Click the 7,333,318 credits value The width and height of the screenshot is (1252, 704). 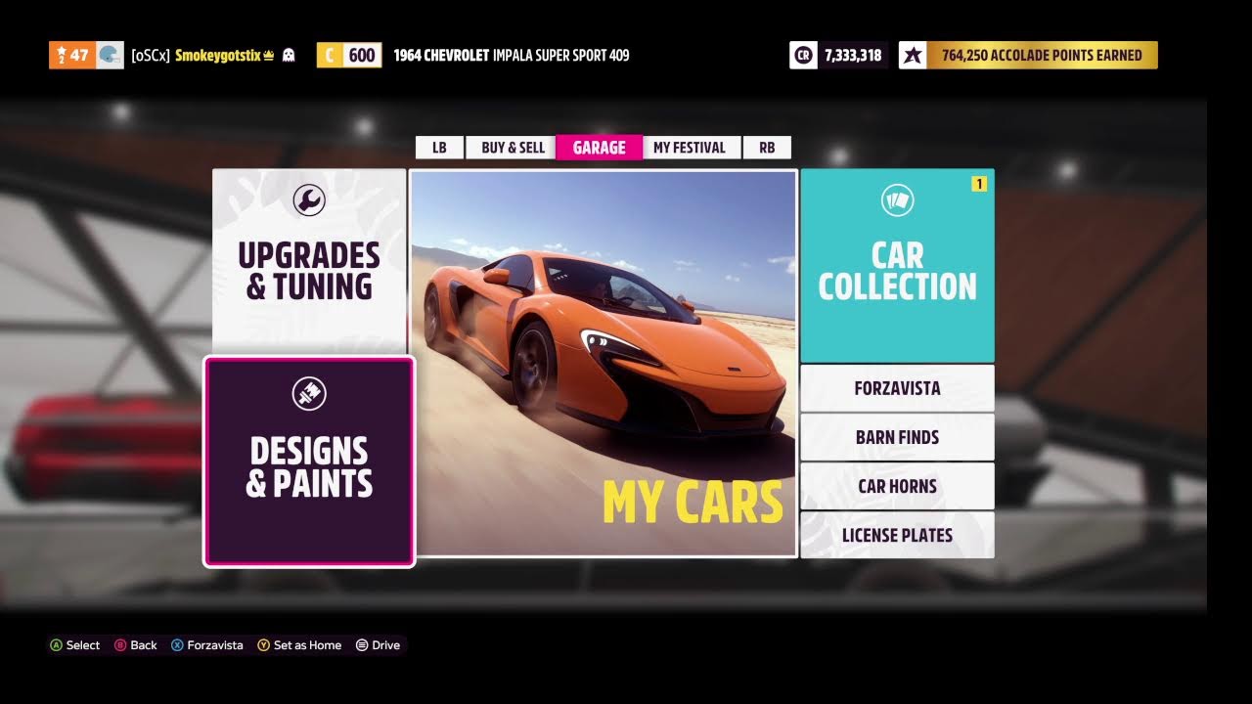click(853, 56)
